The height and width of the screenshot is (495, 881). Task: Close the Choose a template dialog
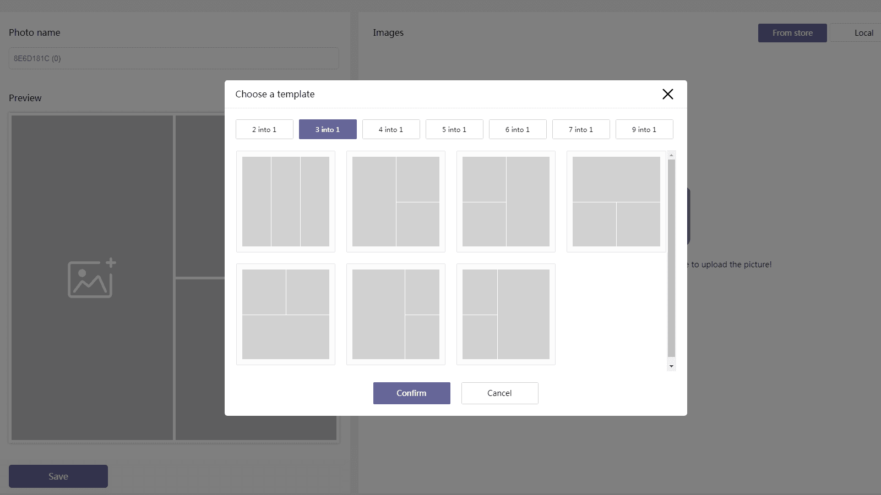[x=667, y=94]
